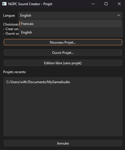Viewport: 125px width, 150px height.
Task: Maximize the NGPC Sound Creator window
Action: click(106, 4)
